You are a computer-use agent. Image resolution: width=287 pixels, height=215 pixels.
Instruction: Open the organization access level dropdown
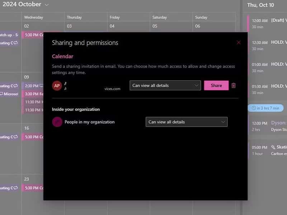[186, 122]
